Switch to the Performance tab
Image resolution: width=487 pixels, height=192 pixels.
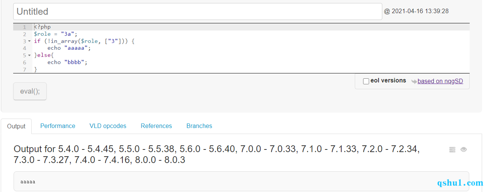(x=58, y=126)
